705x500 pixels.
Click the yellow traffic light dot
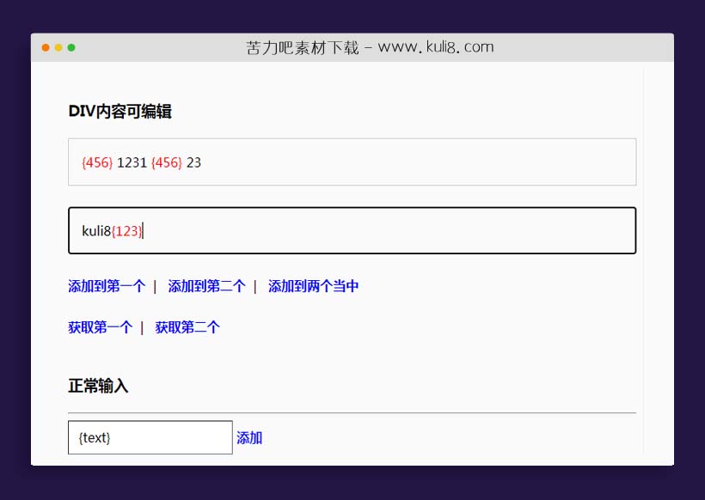(58, 48)
